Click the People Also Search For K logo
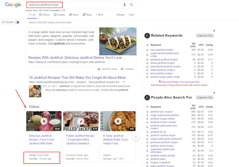The width and height of the screenshot is (239, 167). click(147, 97)
